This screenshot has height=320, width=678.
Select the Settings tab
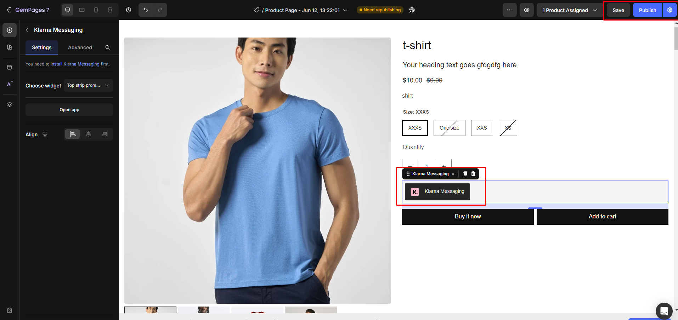tap(42, 47)
